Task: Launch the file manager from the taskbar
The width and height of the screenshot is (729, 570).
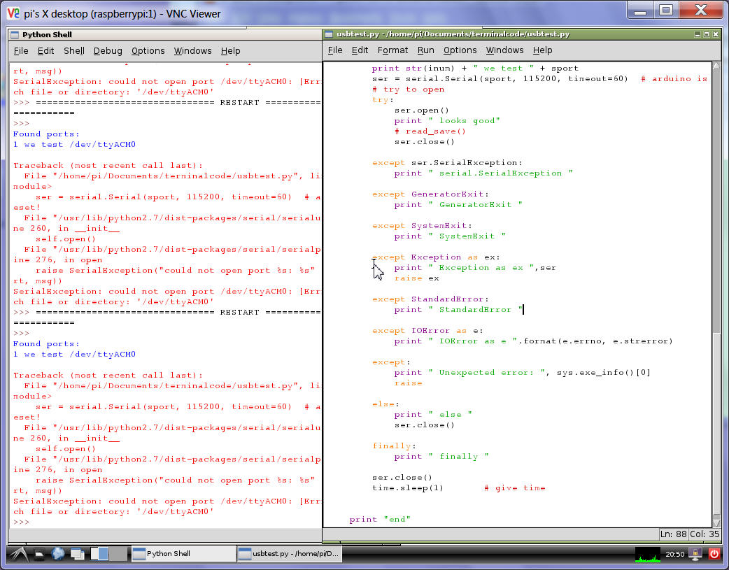Action: [41, 553]
